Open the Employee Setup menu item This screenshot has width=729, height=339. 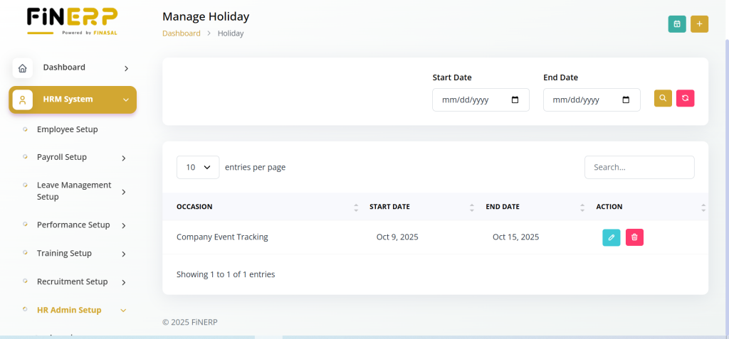(x=67, y=129)
